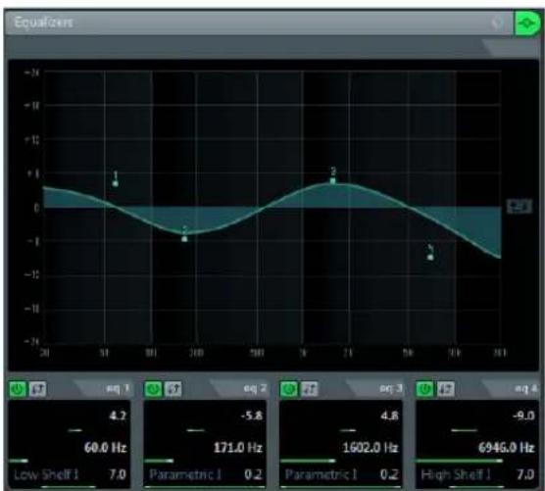The width and height of the screenshot is (545, 491).
Task: Select the peak curve point near 1.6 kHz
Action: (x=333, y=181)
